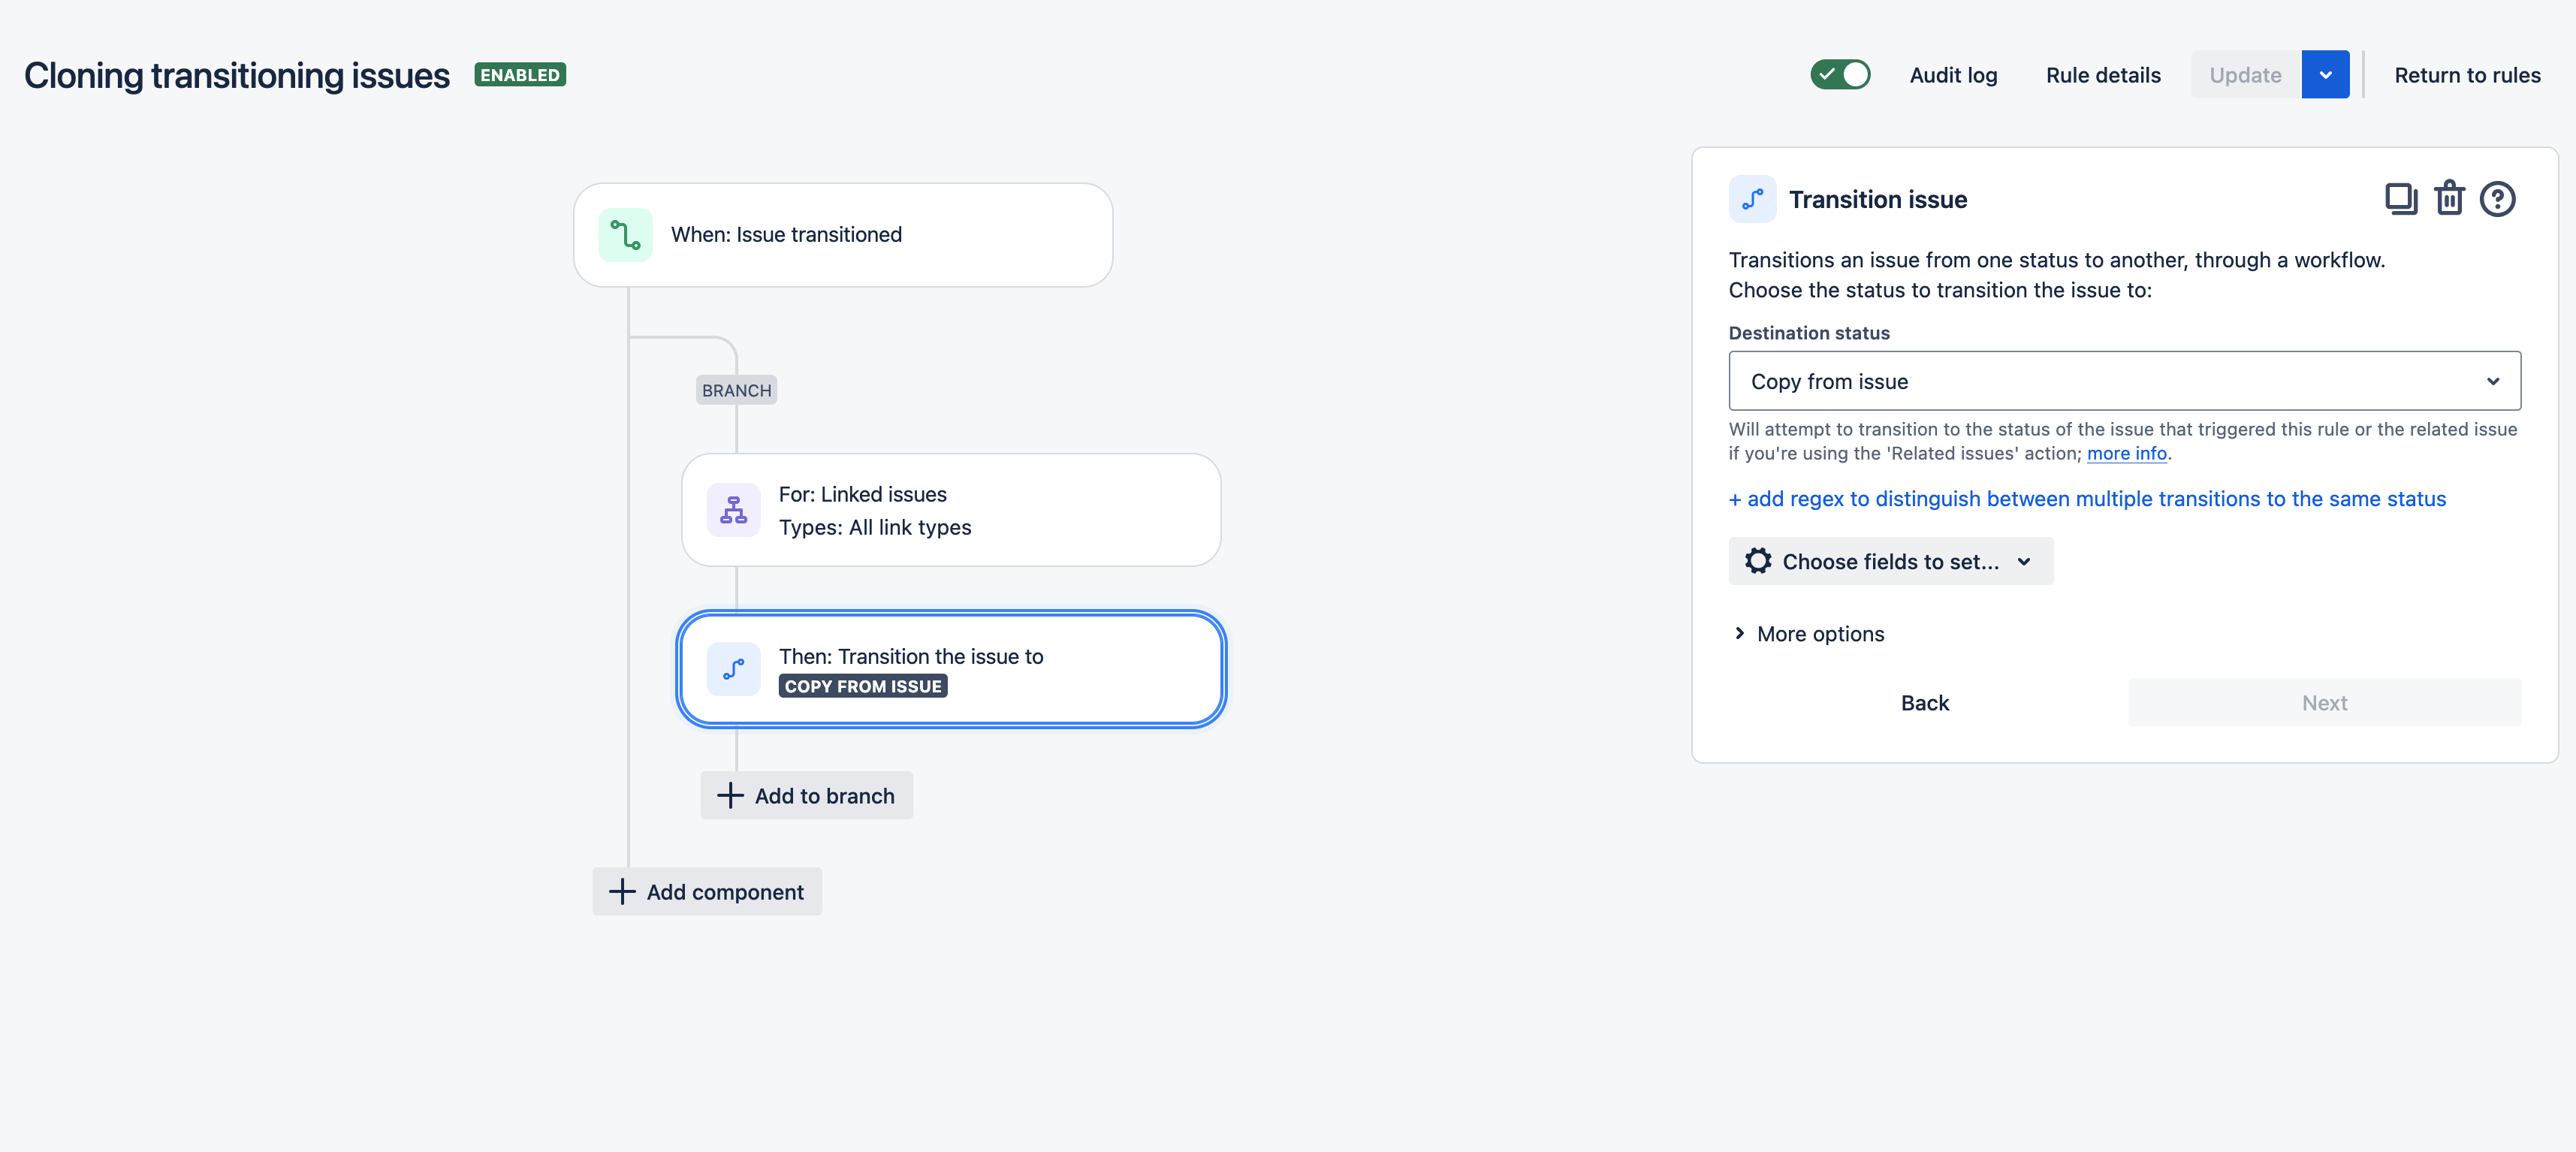Open help for the Transition issue action
The width and height of the screenshot is (2576, 1152).
[x=2497, y=199]
